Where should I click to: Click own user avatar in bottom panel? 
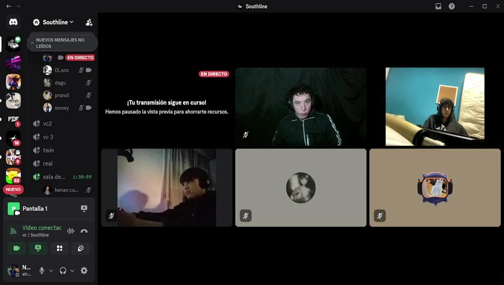pyautogui.click(x=13, y=271)
